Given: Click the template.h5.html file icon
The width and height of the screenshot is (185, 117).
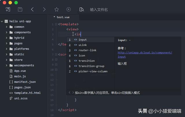Looking at the screenshot, I should click(11, 93).
